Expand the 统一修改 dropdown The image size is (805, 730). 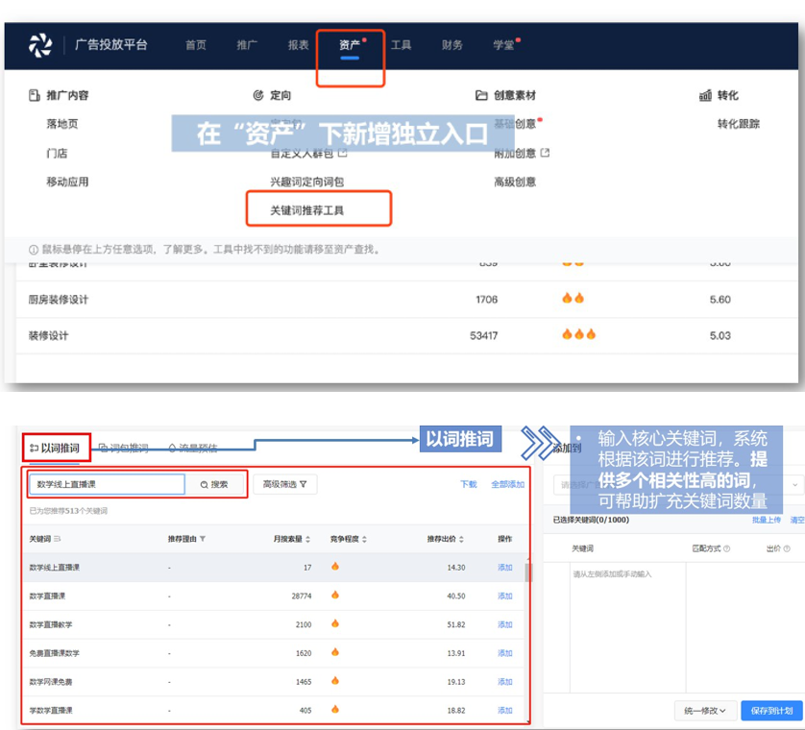[x=705, y=711]
